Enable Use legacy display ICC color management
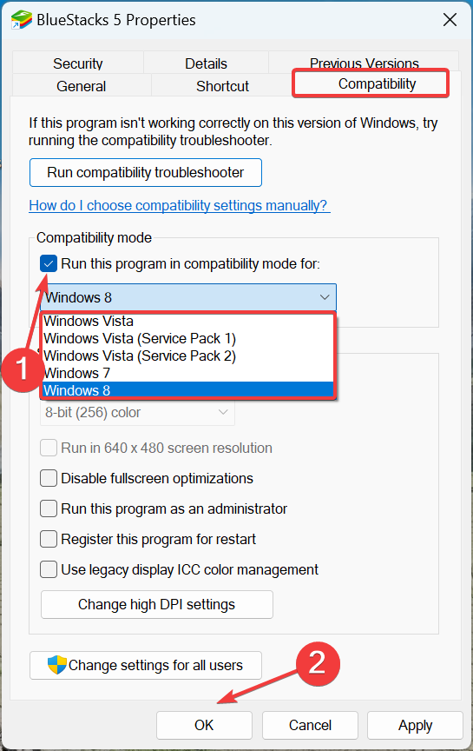 pyautogui.click(x=49, y=570)
